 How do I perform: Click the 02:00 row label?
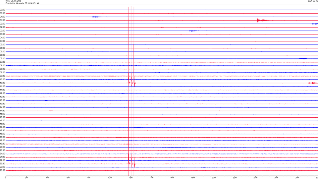point(3,24)
